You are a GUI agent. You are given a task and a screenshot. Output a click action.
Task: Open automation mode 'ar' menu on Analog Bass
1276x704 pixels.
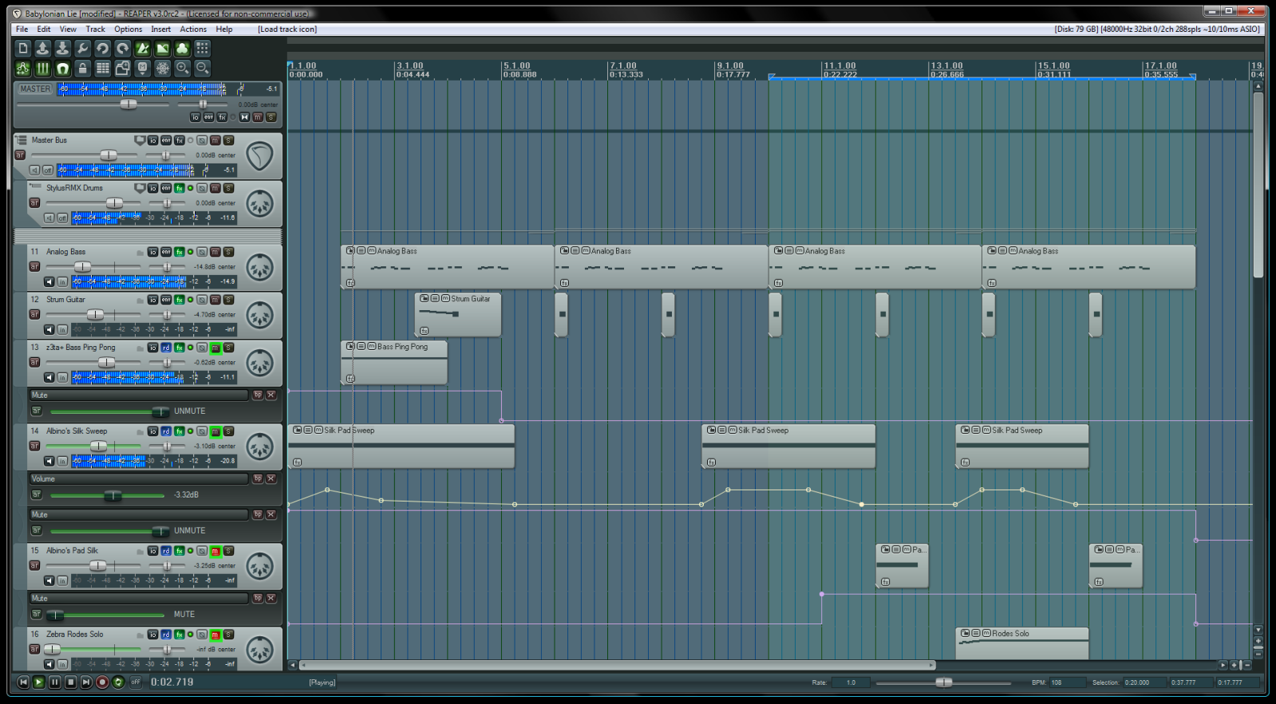tap(34, 266)
